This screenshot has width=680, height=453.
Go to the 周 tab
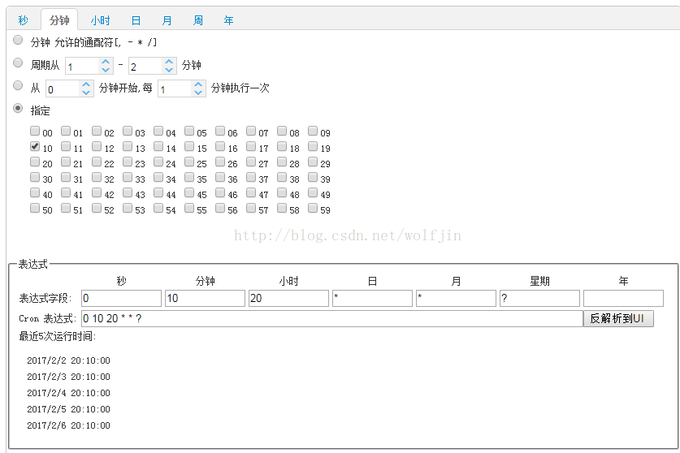[197, 20]
